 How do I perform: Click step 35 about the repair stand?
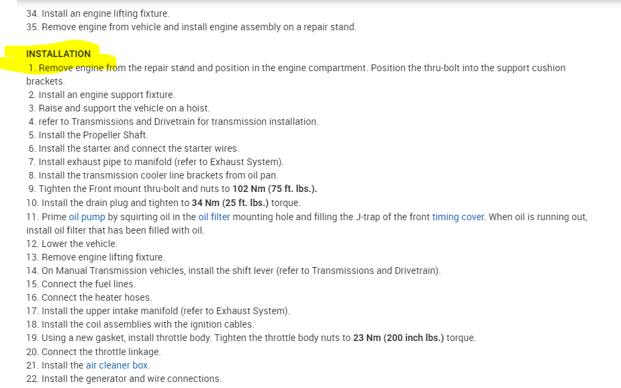[x=191, y=28]
